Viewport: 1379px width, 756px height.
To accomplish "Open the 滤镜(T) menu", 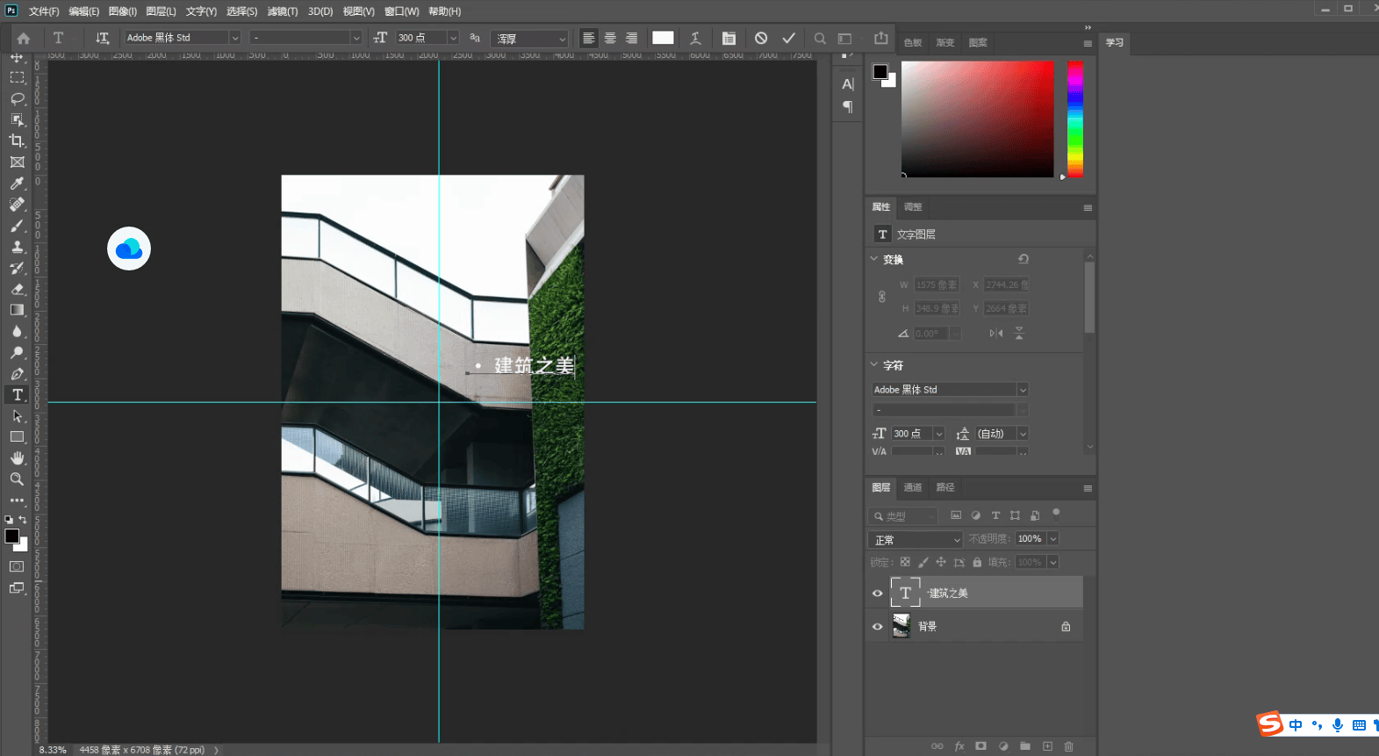I will pyautogui.click(x=283, y=11).
